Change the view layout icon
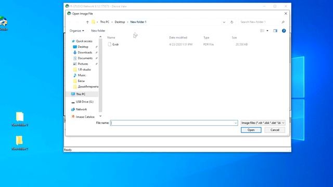 (262, 31)
